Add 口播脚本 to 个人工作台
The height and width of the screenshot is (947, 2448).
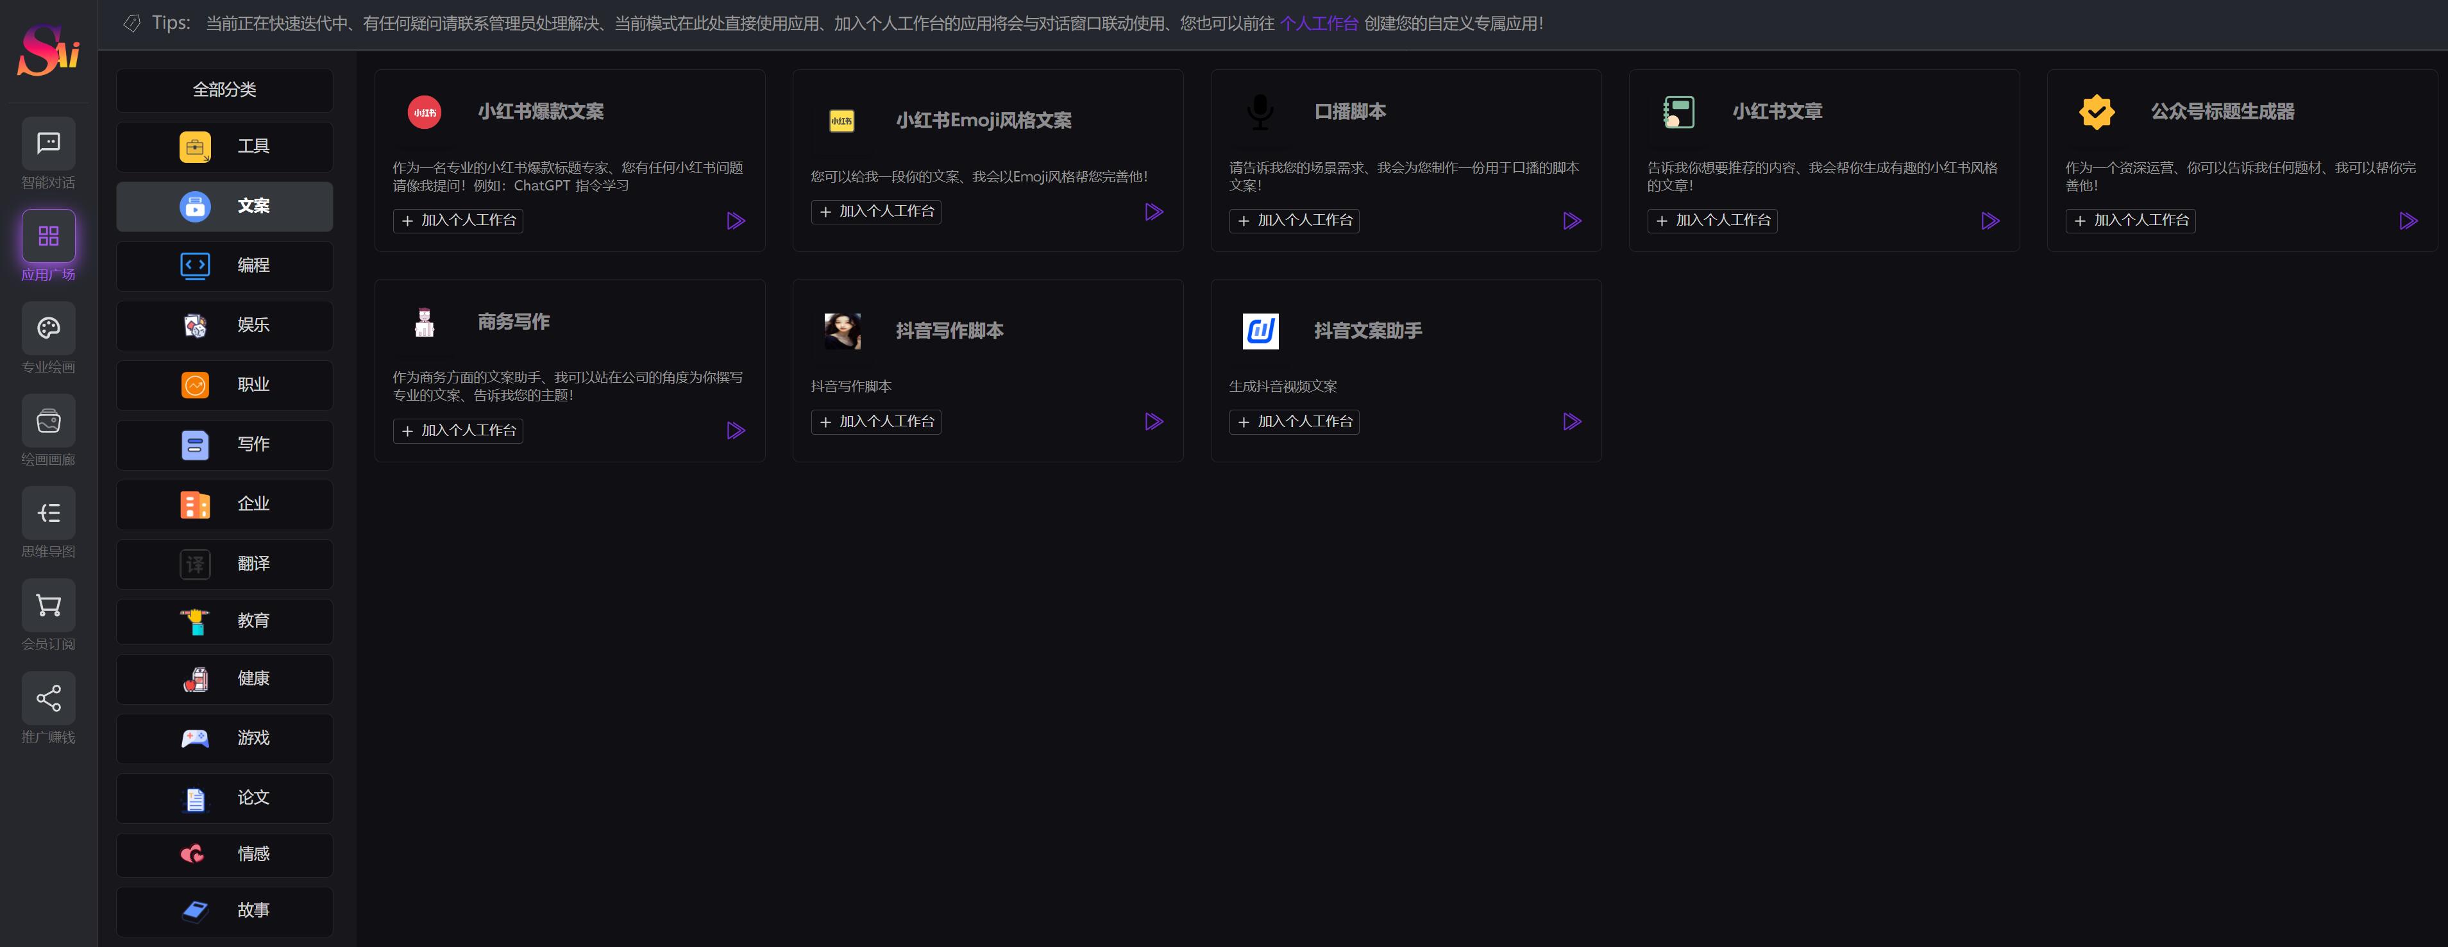(x=1294, y=221)
